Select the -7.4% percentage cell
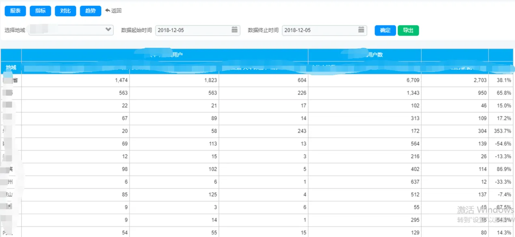 [x=502, y=195]
